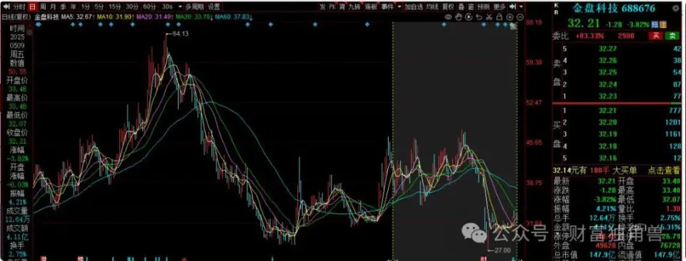Open the PK compare tool
The height and width of the screenshot is (261, 686).
click(332, 6)
